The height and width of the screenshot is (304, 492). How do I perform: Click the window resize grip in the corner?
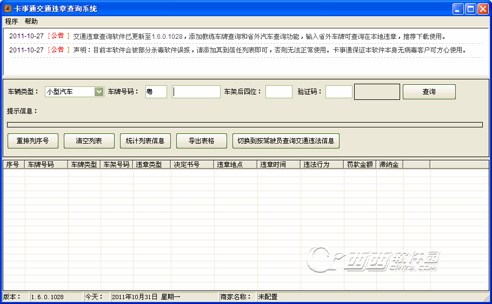pyautogui.click(x=487, y=298)
